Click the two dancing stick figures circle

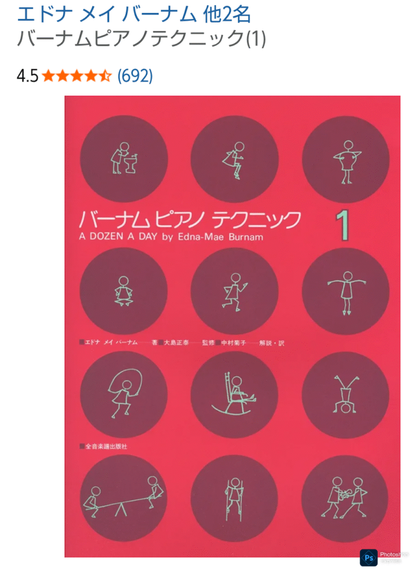pos(345,499)
